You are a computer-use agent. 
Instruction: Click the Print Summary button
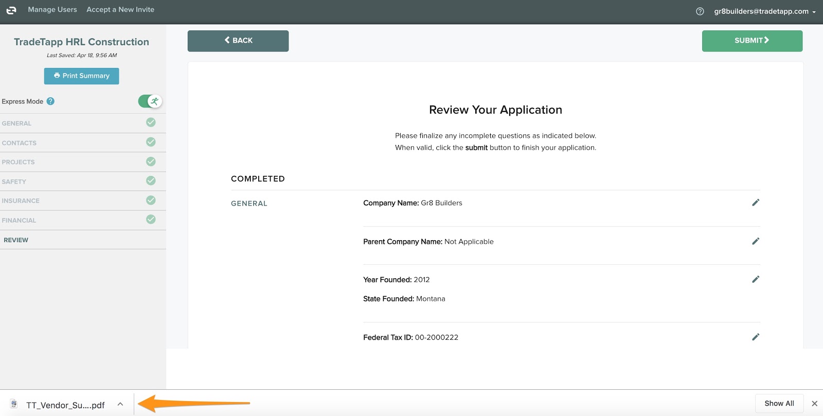[81, 76]
